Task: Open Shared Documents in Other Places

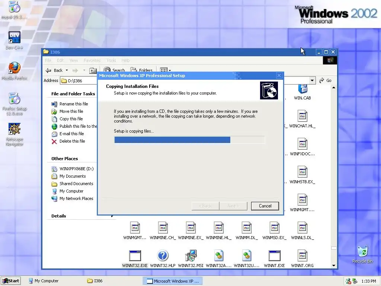Action: (x=76, y=184)
